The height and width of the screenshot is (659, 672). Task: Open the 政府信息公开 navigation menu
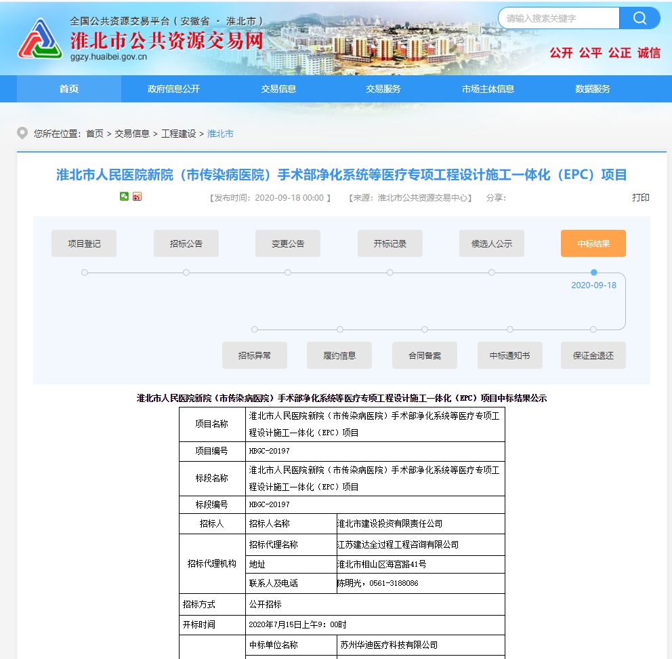pyautogui.click(x=173, y=89)
